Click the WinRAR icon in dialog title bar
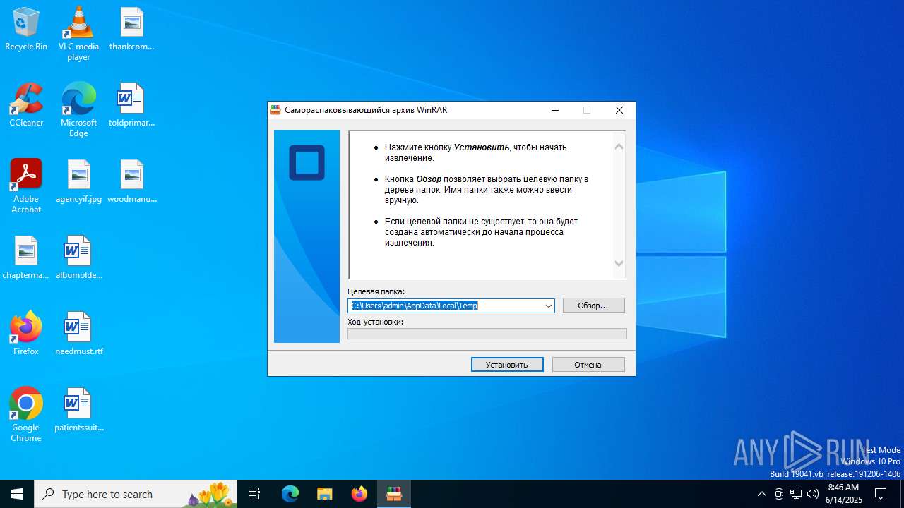The image size is (904, 508). tap(276, 110)
